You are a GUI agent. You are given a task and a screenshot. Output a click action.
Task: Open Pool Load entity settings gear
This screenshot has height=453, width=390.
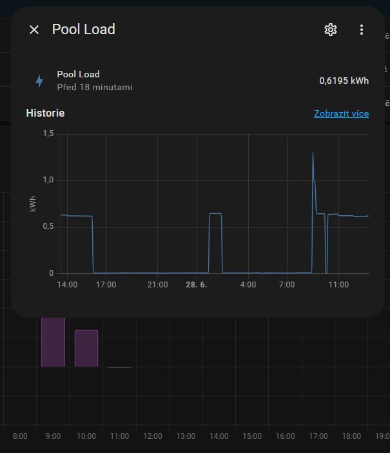(331, 30)
